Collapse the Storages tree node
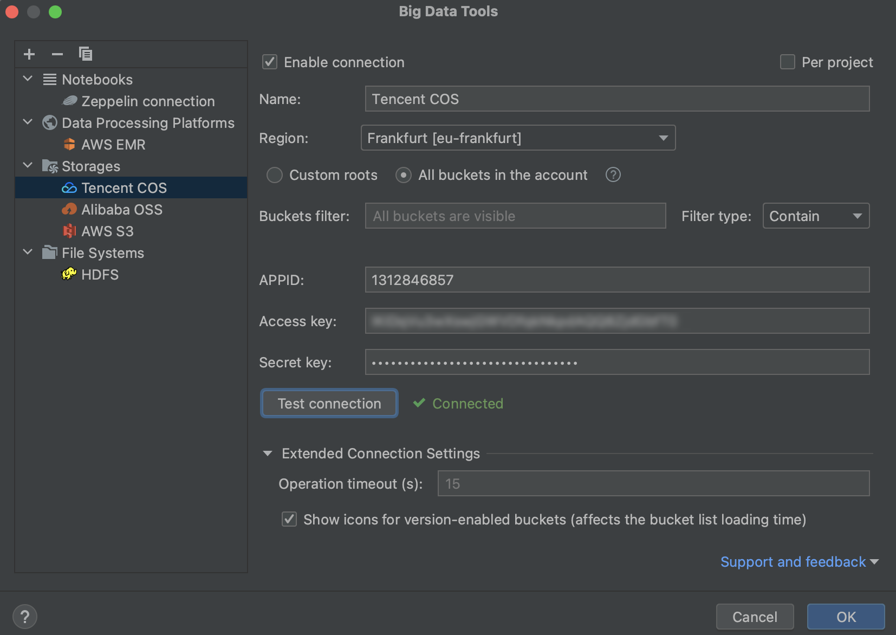The height and width of the screenshot is (635, 896). pyautogui.click(x=28, y=165)
